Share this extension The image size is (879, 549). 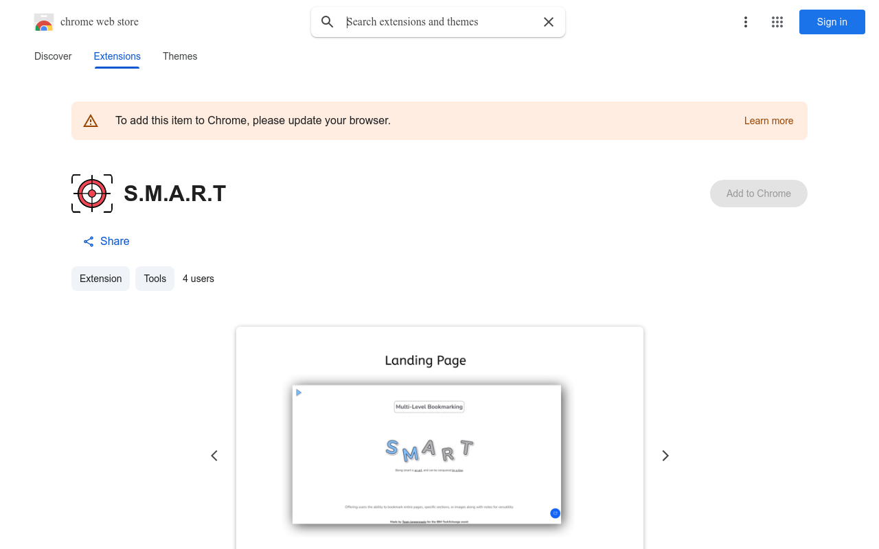106,242
